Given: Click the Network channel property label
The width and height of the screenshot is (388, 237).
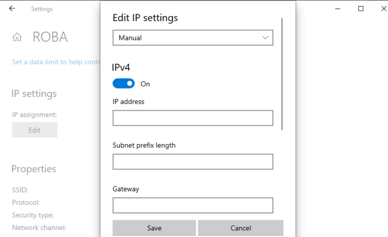Looking at the screenshot, I should pos(39,227).
